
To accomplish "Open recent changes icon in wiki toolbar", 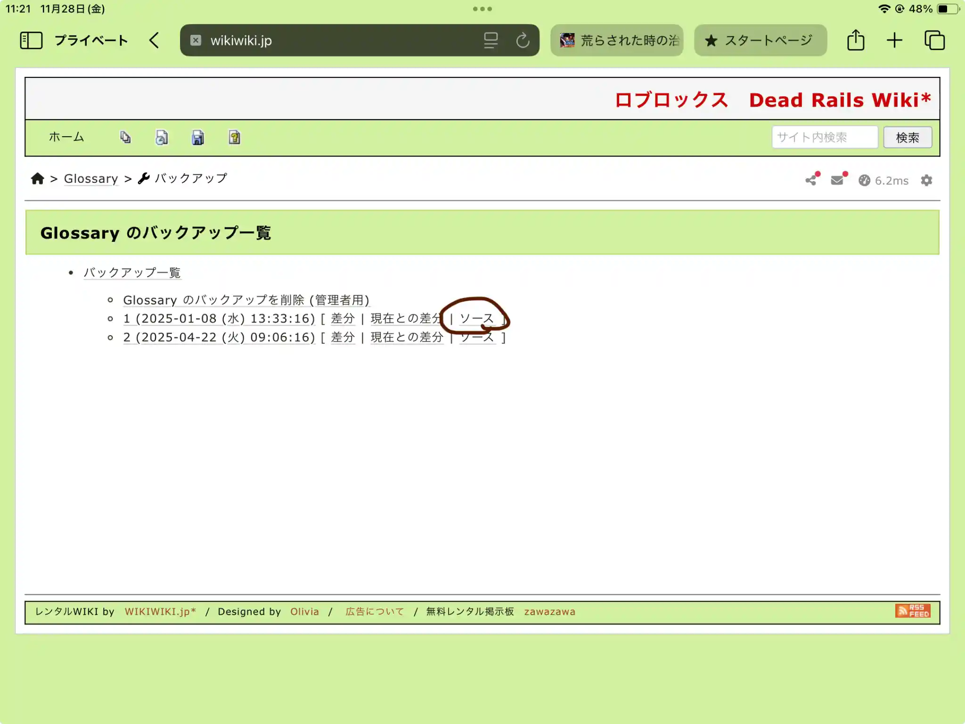I will [x=162, y=137].
